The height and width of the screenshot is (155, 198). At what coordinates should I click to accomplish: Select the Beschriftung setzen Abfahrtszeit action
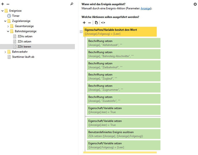(x=124, y=43)
